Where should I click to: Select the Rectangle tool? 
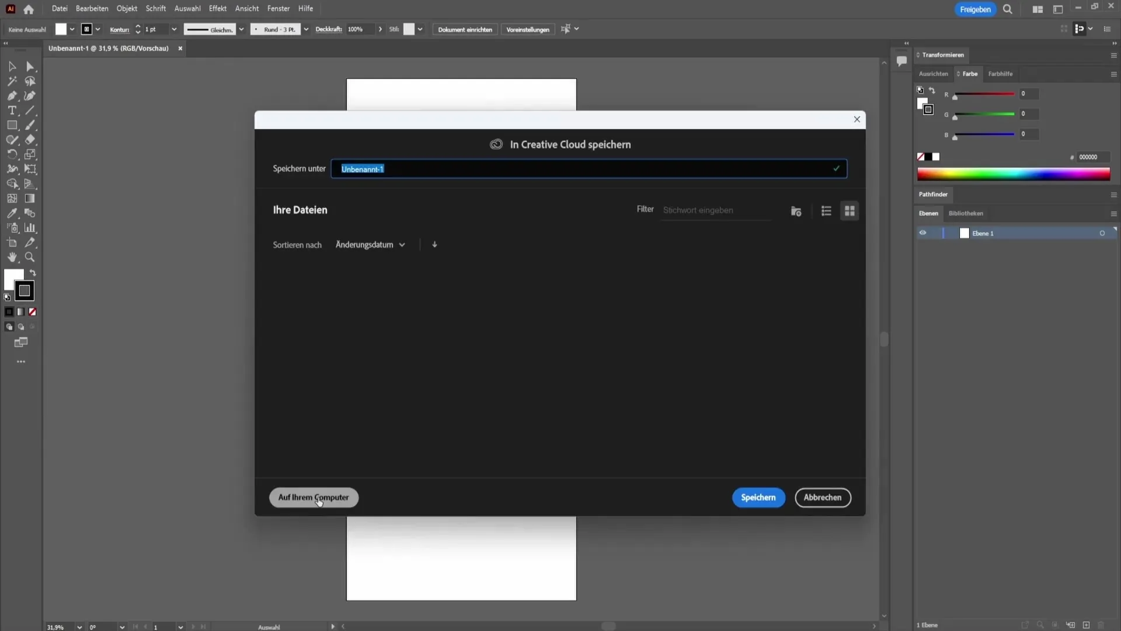(x=12, y=125)
